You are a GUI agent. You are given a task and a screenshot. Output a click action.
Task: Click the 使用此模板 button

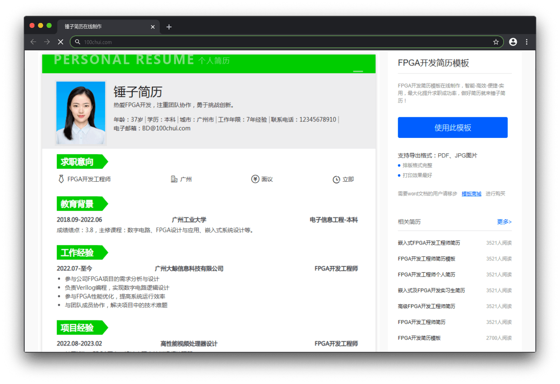(x=452, y=128)
